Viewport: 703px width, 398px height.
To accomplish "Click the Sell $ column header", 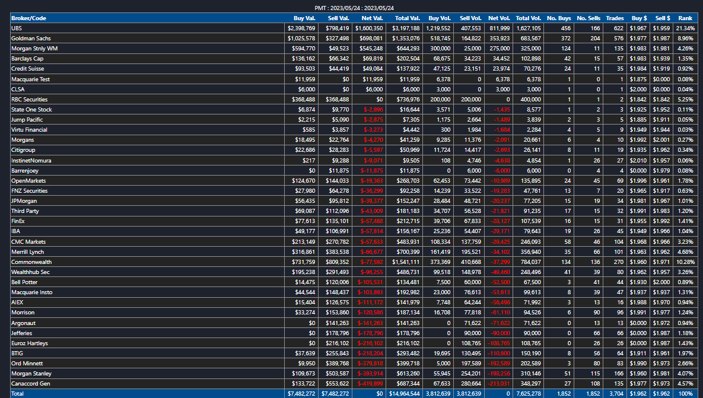I will pos(663,18).
